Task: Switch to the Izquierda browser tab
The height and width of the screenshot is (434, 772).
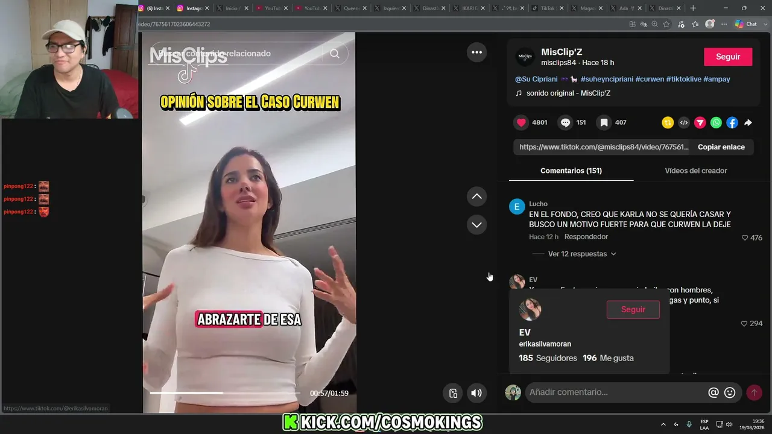Action: 390,8
